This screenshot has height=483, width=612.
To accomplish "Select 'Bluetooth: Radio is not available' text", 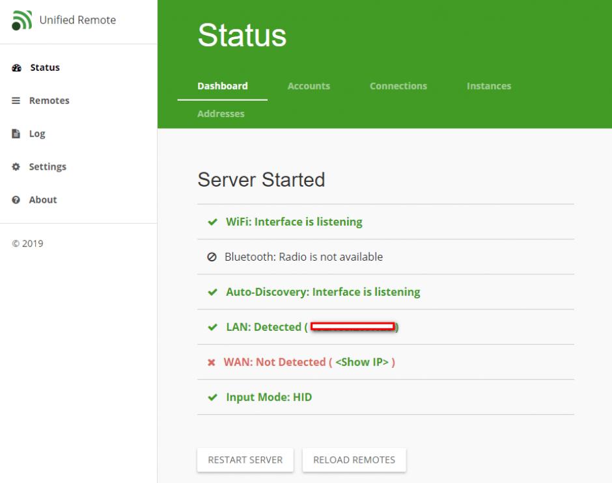I will (x=303, y=257).
